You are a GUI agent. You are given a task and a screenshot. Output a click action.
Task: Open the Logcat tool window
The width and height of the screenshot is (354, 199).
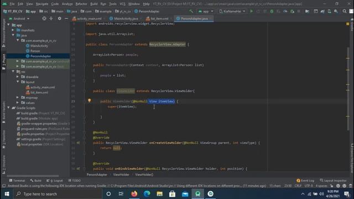coord(54,181)
